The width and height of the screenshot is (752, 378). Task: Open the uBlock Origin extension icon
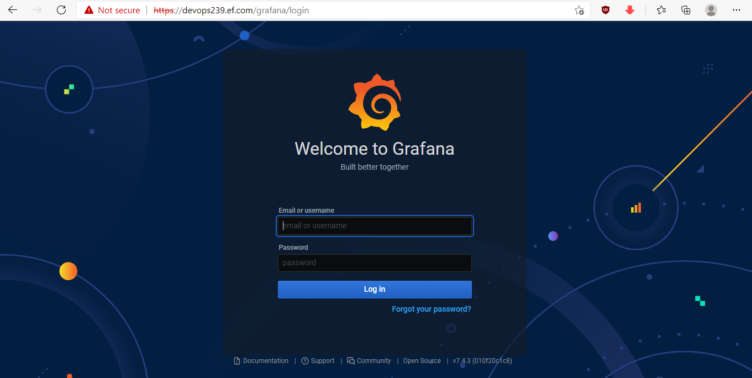pos(606,10)
